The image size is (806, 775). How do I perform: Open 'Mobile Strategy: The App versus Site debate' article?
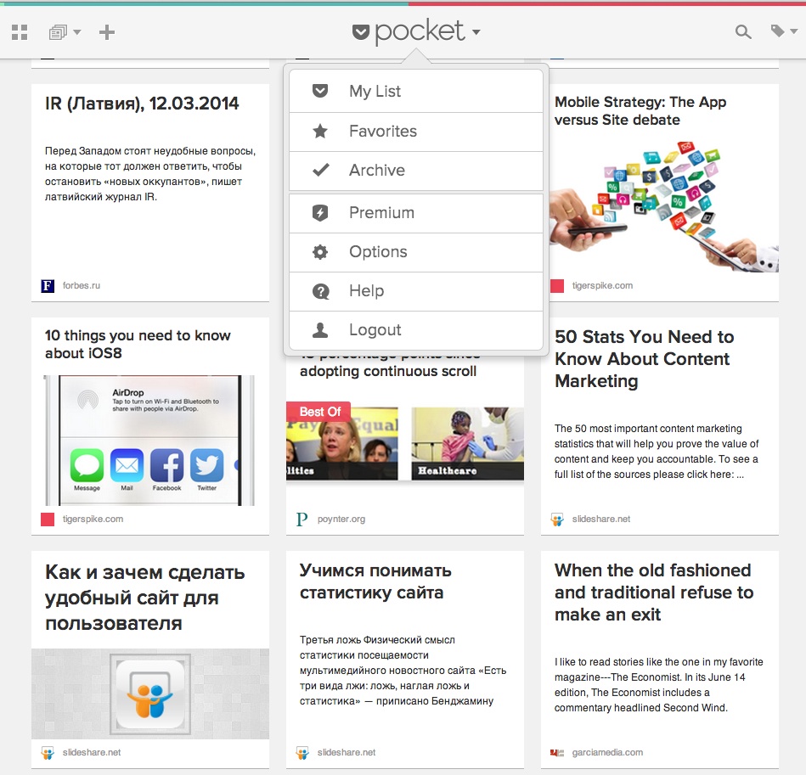640,111
